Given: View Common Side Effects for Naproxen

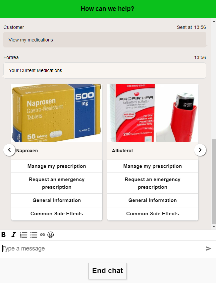Looking at the screenshot, I should point(57,214).
